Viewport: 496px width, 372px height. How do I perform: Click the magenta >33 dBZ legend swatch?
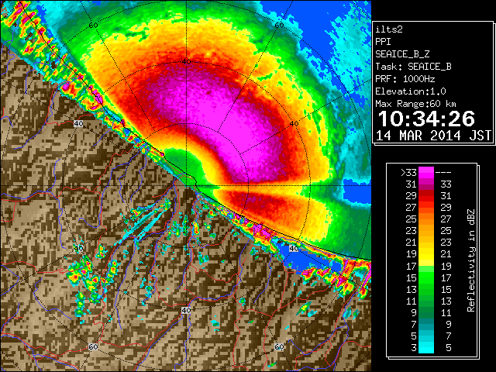(426, 173)
